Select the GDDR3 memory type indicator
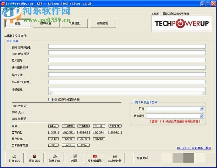Viewport: 217px width, 168px height. point(84,132)
